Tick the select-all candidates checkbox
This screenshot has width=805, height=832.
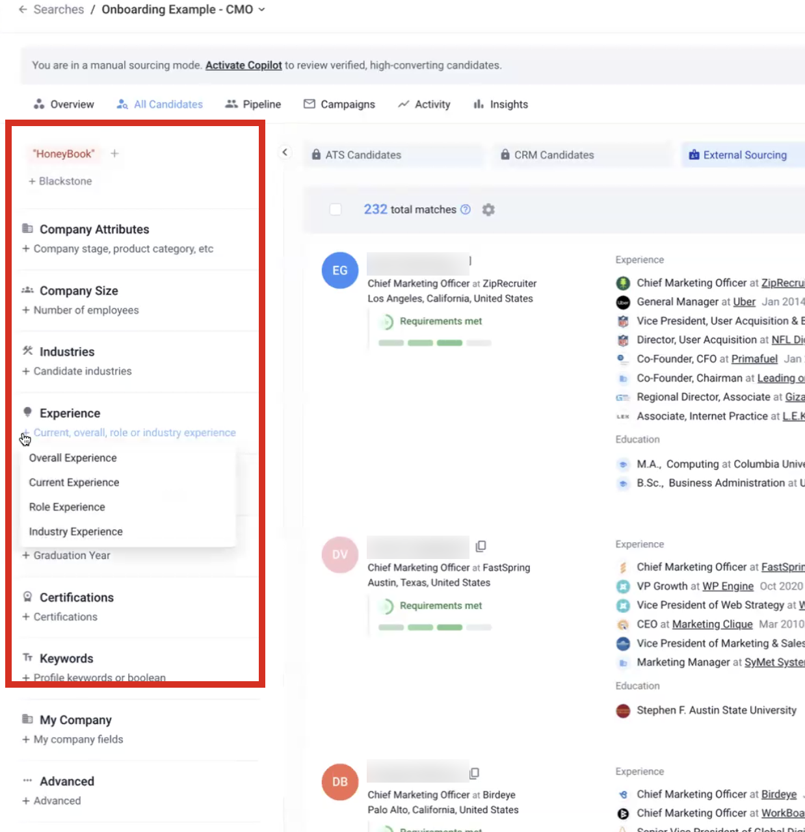point(336,209)
